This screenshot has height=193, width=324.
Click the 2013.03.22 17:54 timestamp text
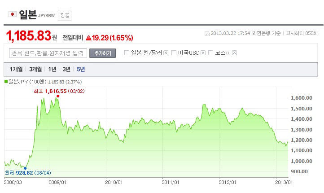tap(230, 33)
